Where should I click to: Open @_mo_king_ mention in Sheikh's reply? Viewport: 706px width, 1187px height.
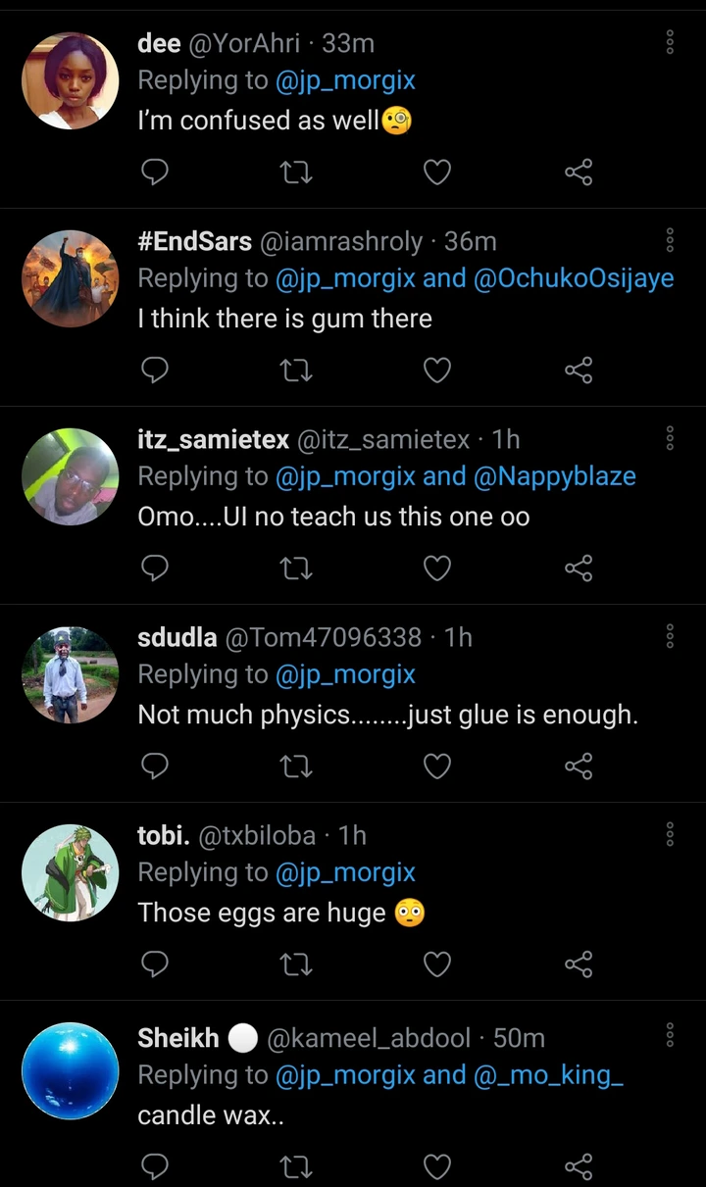(549, 1075)
